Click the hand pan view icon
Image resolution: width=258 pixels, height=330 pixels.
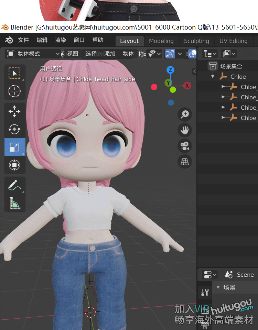pyautogui.click(x=185, y=130)
